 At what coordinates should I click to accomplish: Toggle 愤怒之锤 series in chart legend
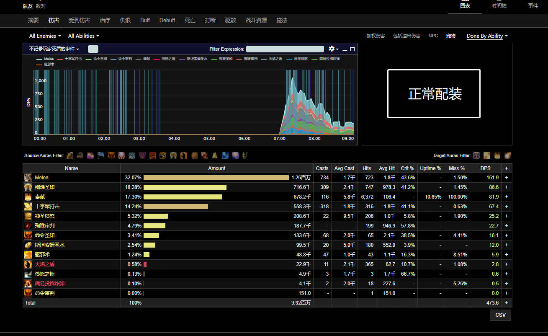tap(165, 59)
